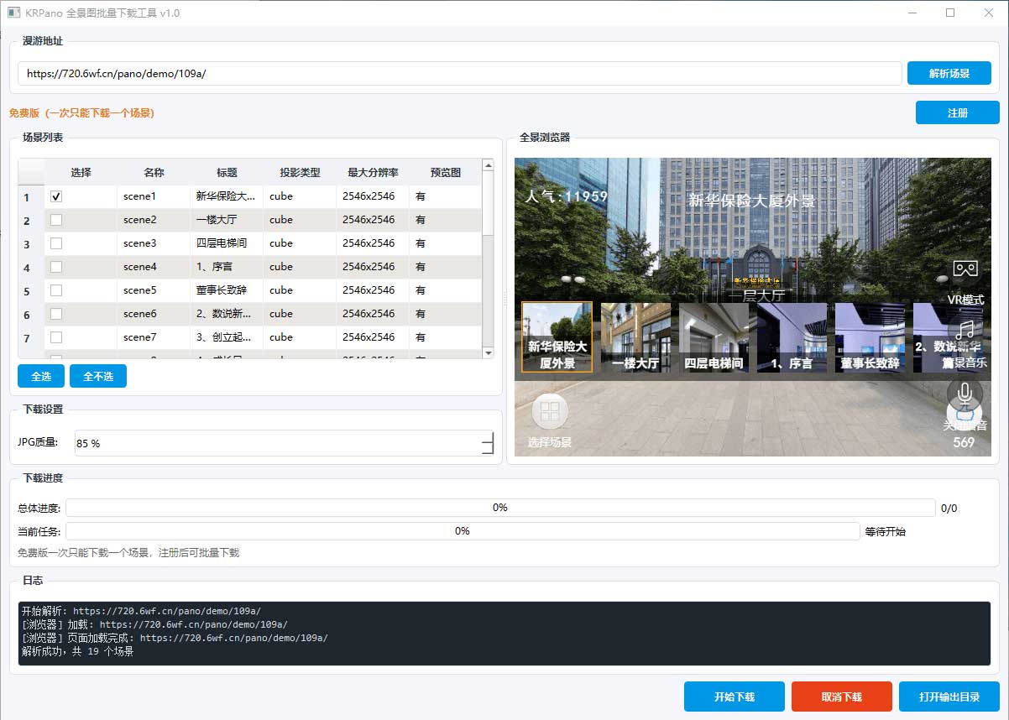Viewport: 1009px width, 720px height.
Task: Click the log line 解析成功，共 19 个场景
Action: click(77, 651)
